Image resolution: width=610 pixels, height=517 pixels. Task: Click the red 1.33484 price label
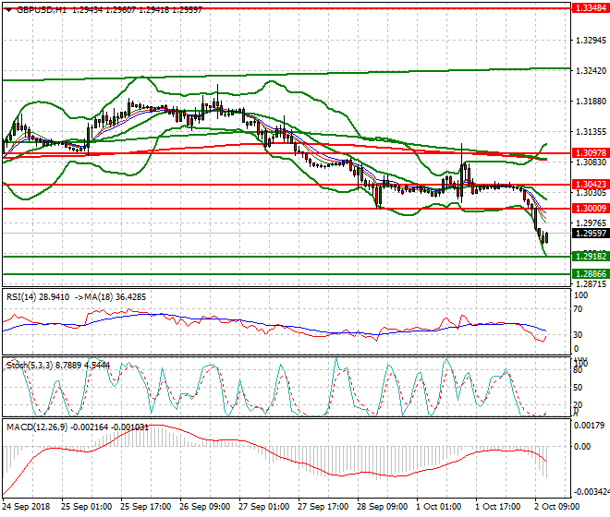(x=589, y=6)
